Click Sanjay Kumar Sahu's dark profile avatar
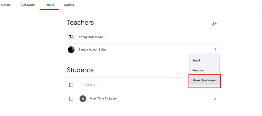Viewport: 262px width, 116px height. pyautogui.click(x=71, y=50)
